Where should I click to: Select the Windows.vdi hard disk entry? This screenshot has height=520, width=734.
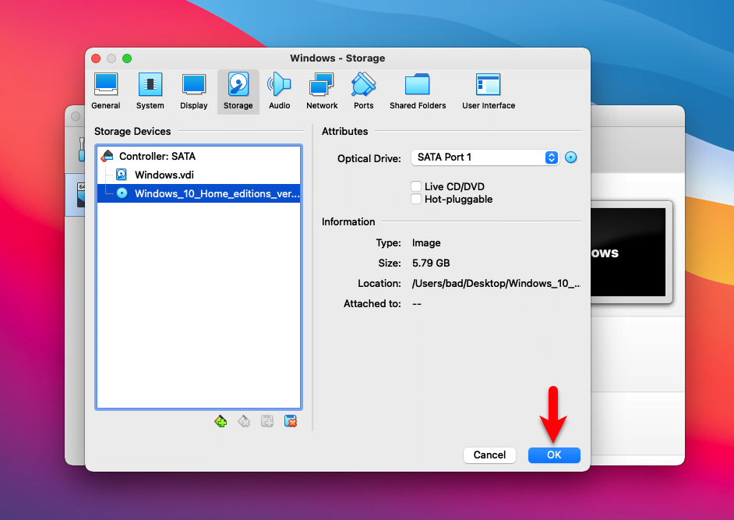199,175
